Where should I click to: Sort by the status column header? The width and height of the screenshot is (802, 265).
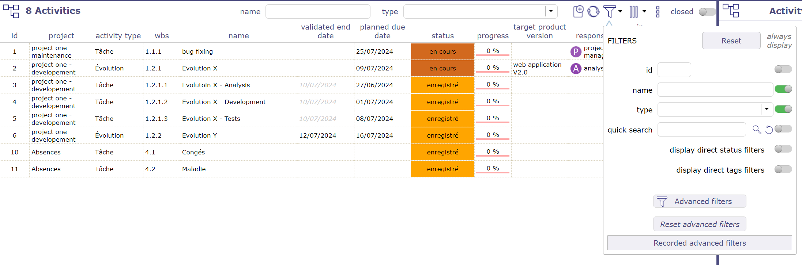coord(443,36)
